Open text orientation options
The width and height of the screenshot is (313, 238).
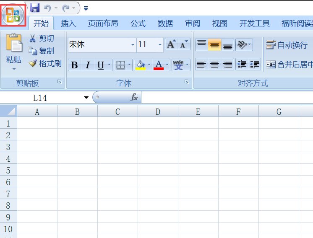(244, 45)
